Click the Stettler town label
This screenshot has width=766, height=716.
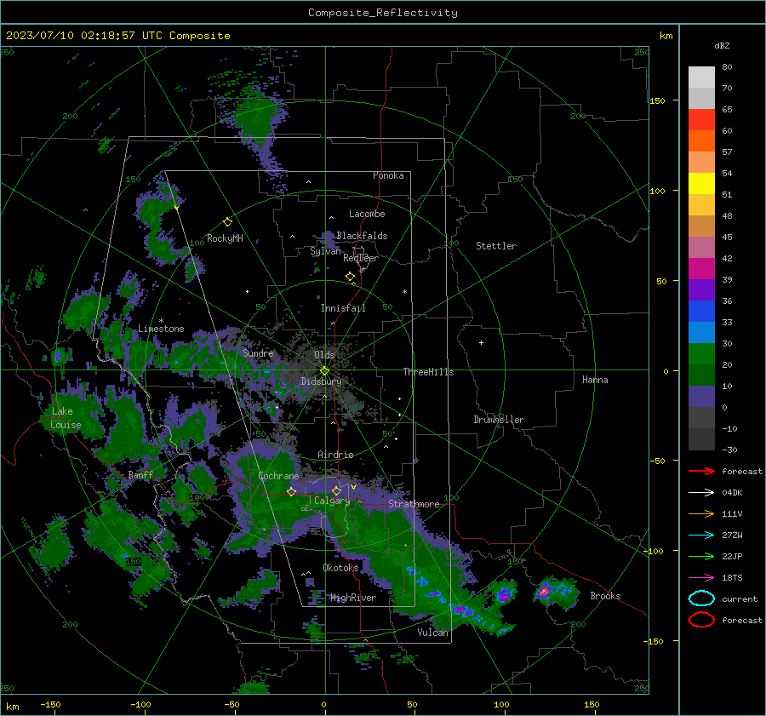click(x=496, y=246)
